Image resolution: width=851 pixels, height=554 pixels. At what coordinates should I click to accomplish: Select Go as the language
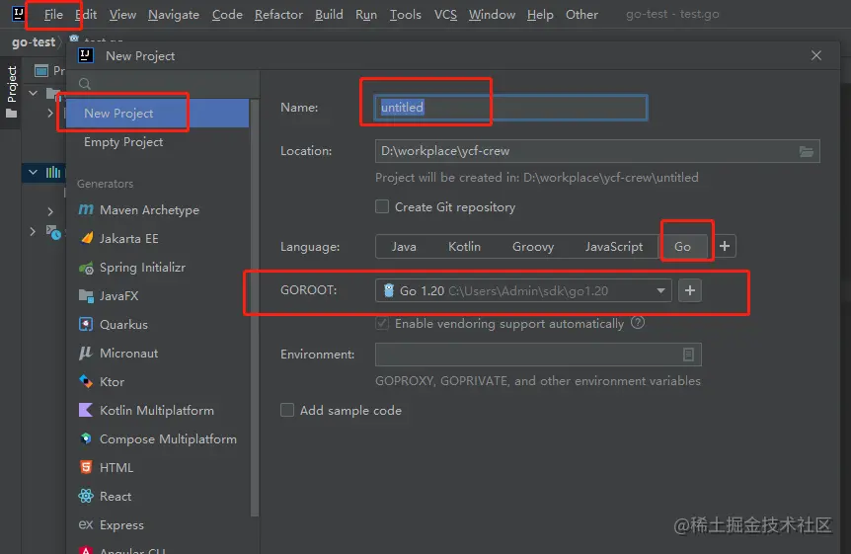(x=683, y=247)
